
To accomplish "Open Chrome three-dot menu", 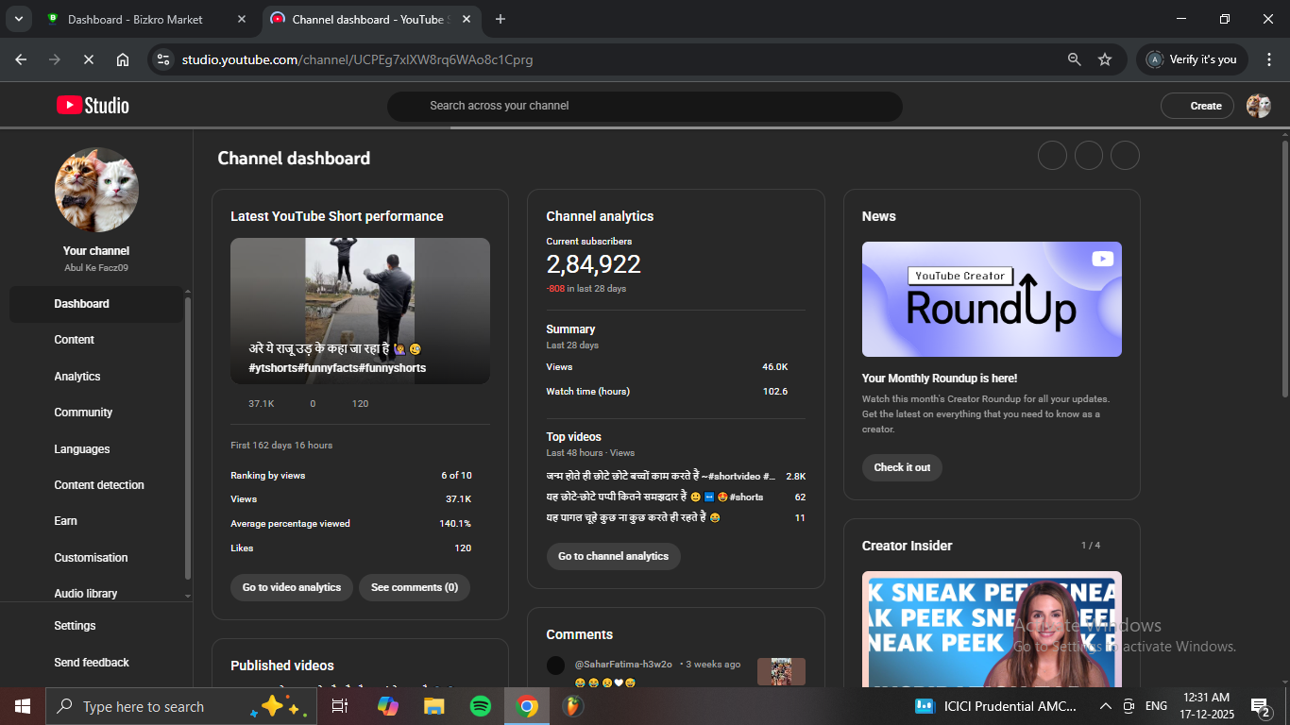I will 1268,59.
